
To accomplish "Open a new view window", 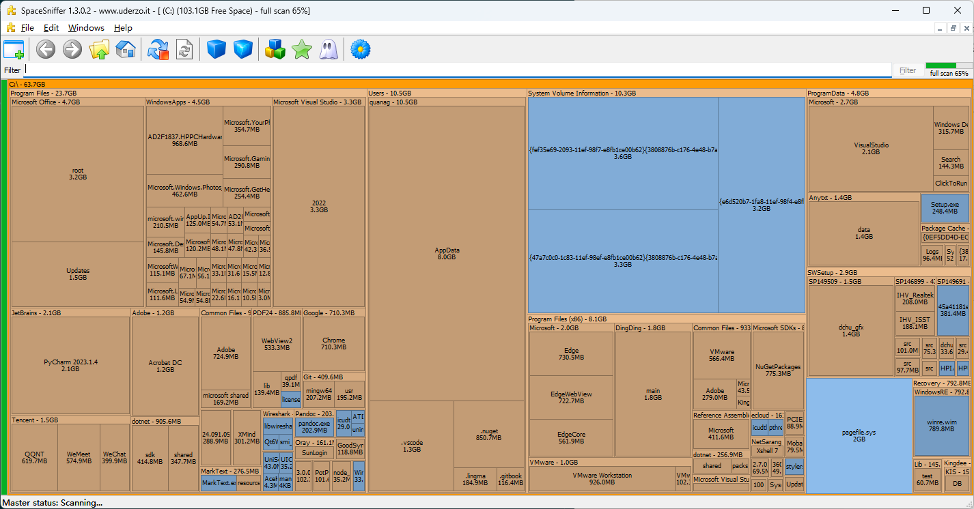I will (14, 50).
